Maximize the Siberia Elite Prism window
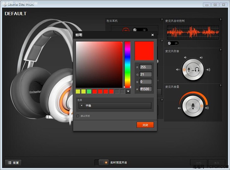Screen dimensions: 230x170 [x=215, y=5]
